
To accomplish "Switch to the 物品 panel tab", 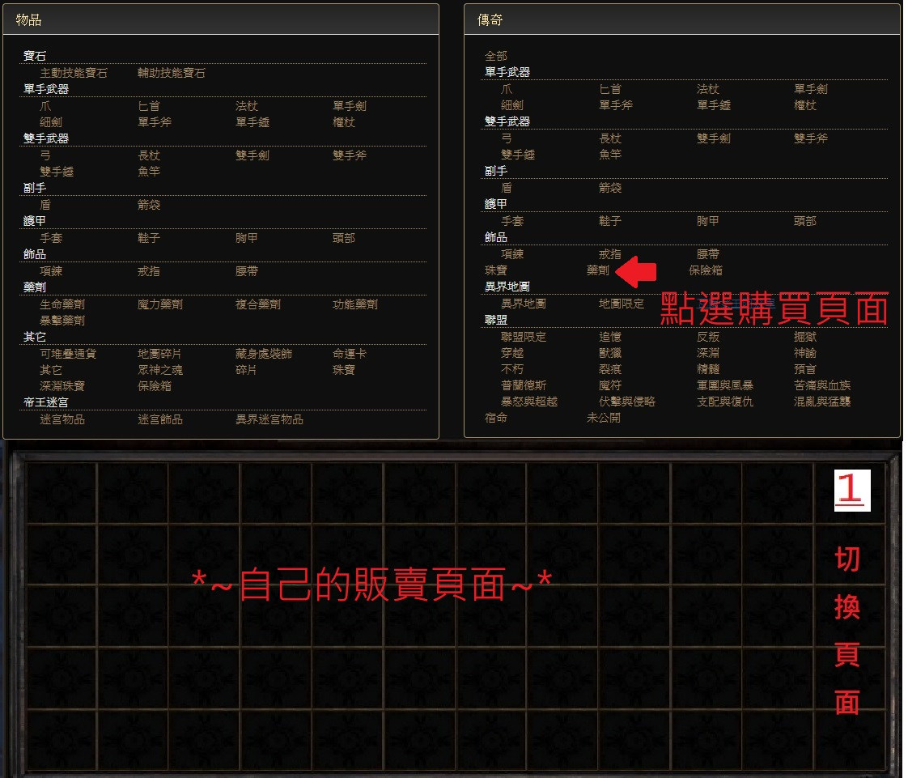I will (x=30, y=19).
